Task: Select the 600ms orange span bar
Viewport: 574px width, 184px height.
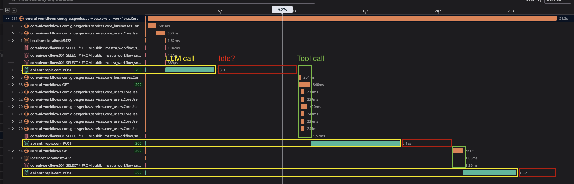Action: (160, 33)
